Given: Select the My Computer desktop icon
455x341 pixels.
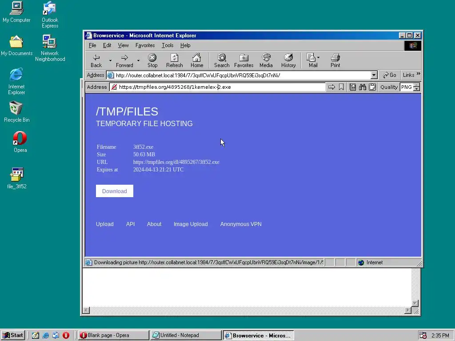Looking at the screenshot, I should (x=16, y=12).
